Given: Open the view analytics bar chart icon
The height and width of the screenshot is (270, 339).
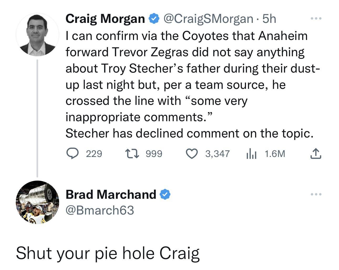Looking at the screenshot, I should (x=251, y=154).
